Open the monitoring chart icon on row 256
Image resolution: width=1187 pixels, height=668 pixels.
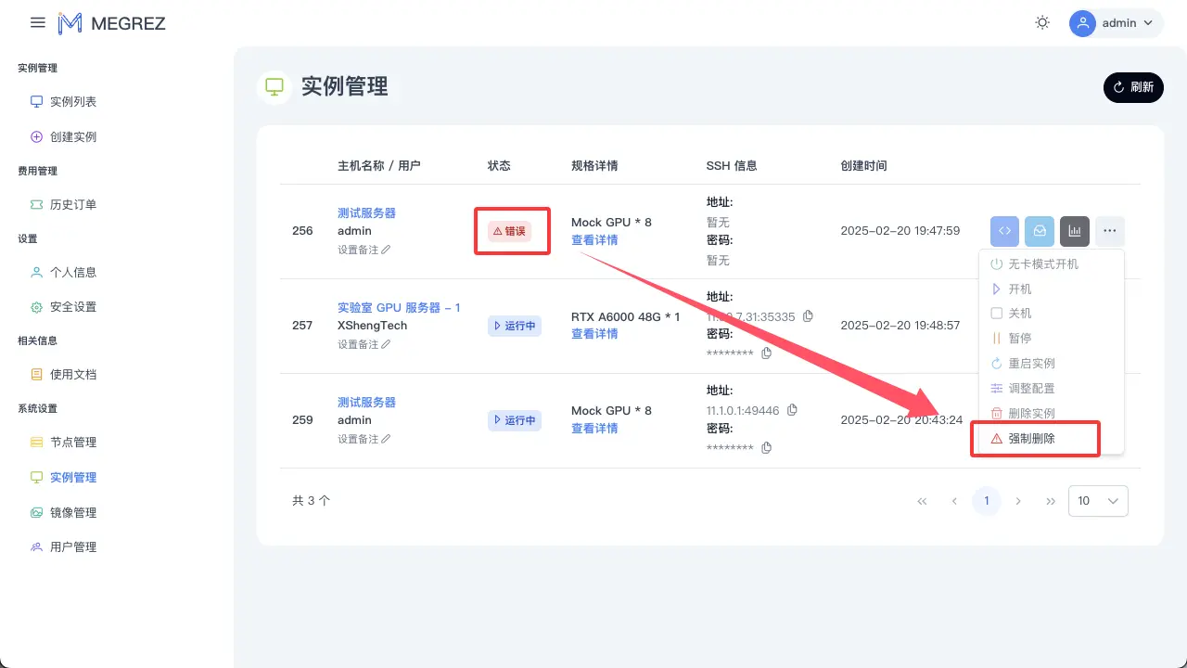point(1075,230)
